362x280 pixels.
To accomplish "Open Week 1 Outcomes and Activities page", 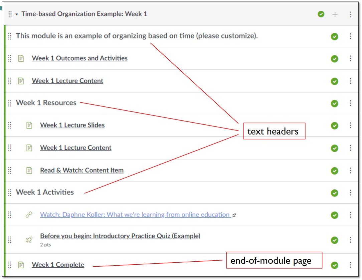I will pyautogui.click(x=80, y=58).
